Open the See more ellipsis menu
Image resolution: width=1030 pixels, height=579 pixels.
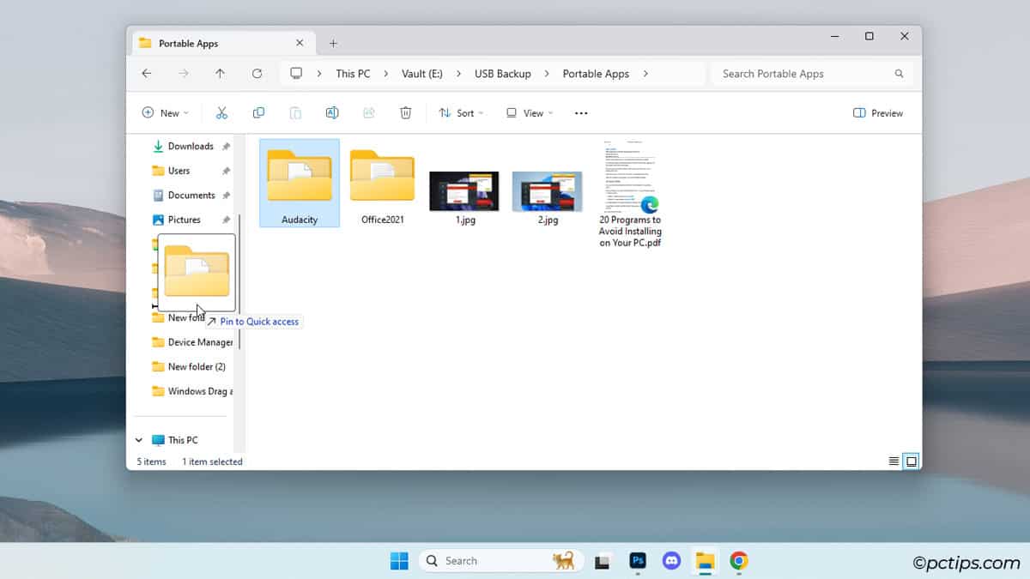(580, 112)
